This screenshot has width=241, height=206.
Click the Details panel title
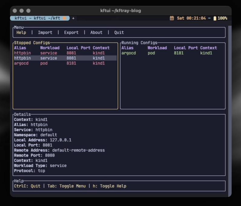[x=22, y=114]
